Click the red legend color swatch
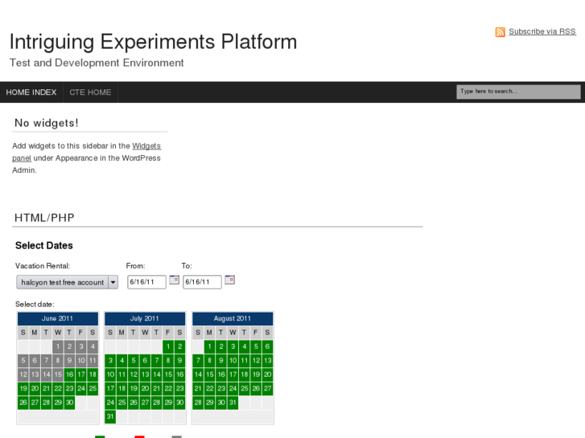This screenshot has height=438, width=585. tap(139, 436)
